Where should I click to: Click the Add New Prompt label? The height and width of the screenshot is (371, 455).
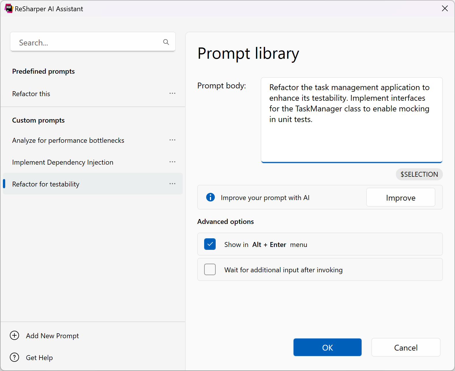coord(52,336)
